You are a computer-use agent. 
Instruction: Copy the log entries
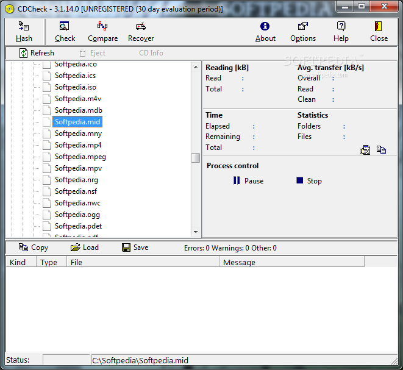click(34, 247)
